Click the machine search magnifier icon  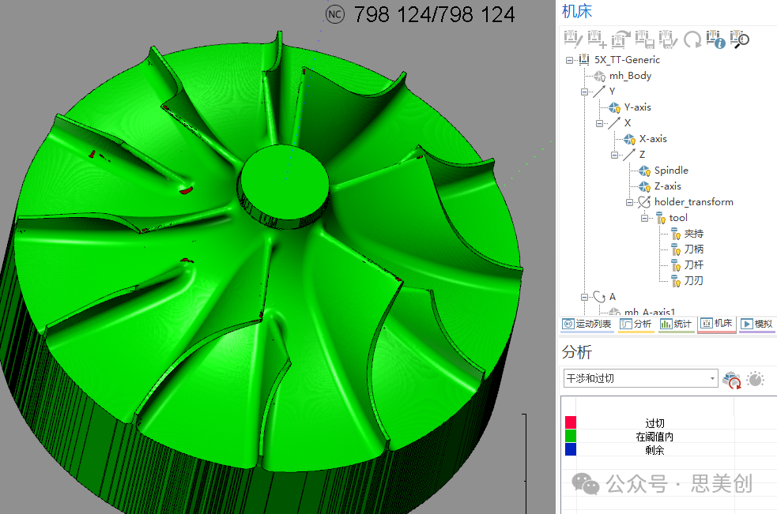coord(740,39)
